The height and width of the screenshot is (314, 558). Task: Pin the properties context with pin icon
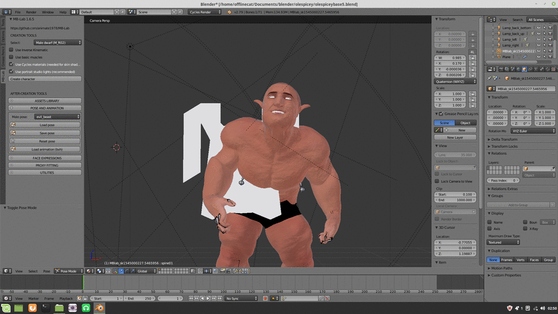pos(489,78)
